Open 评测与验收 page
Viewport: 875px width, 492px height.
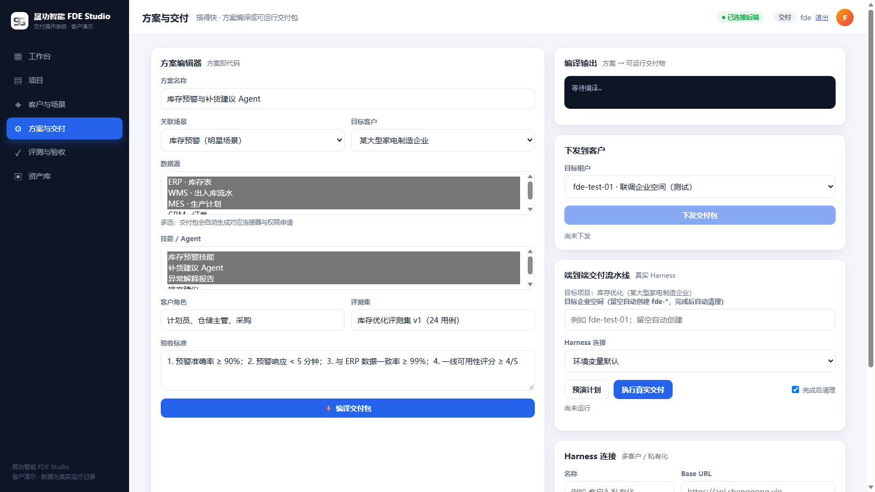pyautogui.click(x=65, y=153)
